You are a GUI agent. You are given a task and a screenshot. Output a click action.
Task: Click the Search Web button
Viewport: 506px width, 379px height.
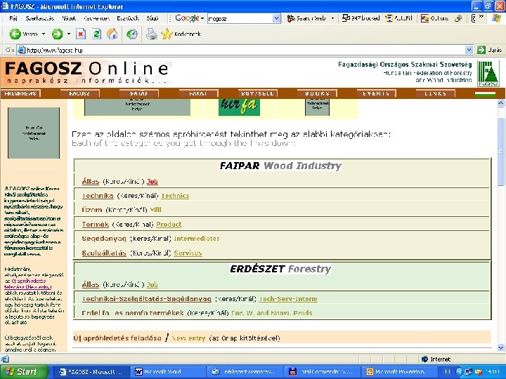[306, 18]
